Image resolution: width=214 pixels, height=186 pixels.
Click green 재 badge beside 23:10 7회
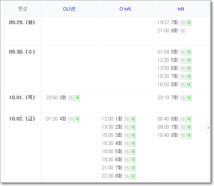pyautogui.click(x=189, y=98)
